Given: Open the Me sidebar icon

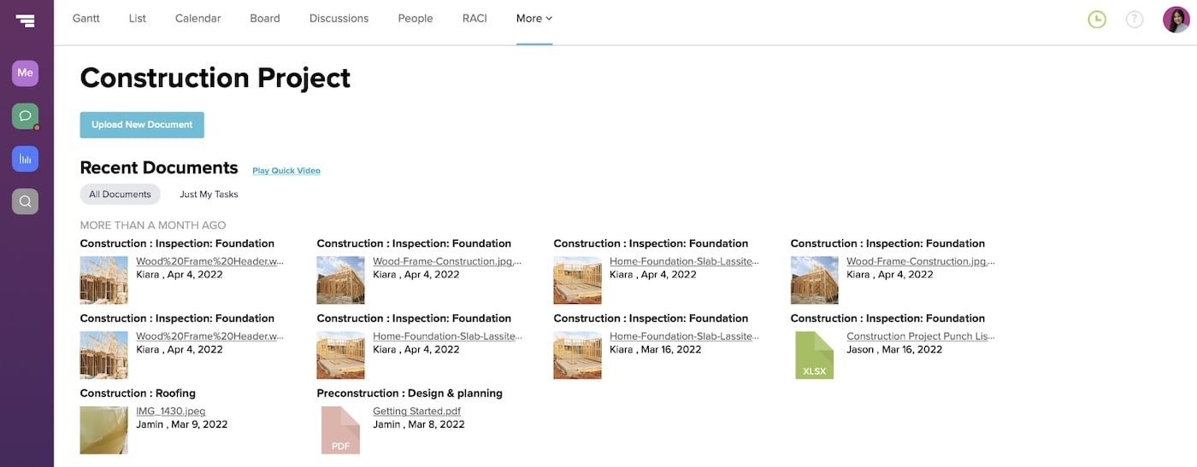Looking at the screenshot, I should point(26,73).
